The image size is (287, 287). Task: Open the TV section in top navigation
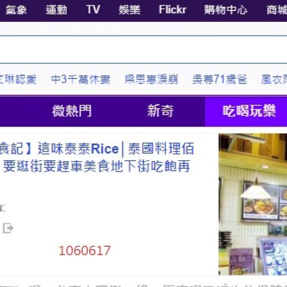93,10
